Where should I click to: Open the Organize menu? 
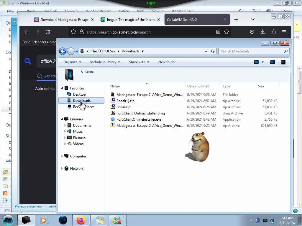click(72, 62)
